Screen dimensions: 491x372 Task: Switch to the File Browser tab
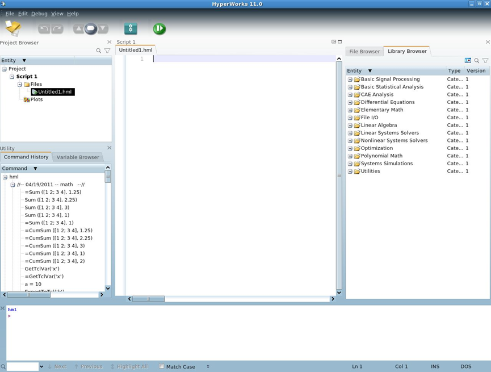click(x=364, y=51)
